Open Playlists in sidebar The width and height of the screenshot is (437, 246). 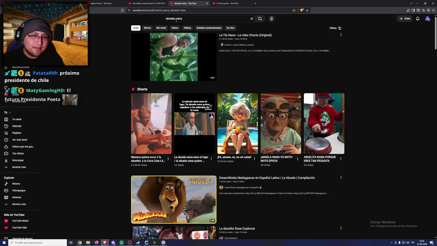pyautogui.click(x=16, y=133)
